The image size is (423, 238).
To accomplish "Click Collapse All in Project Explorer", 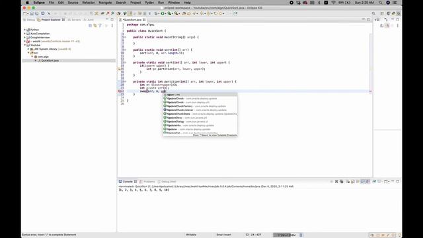I will [90, 25].
